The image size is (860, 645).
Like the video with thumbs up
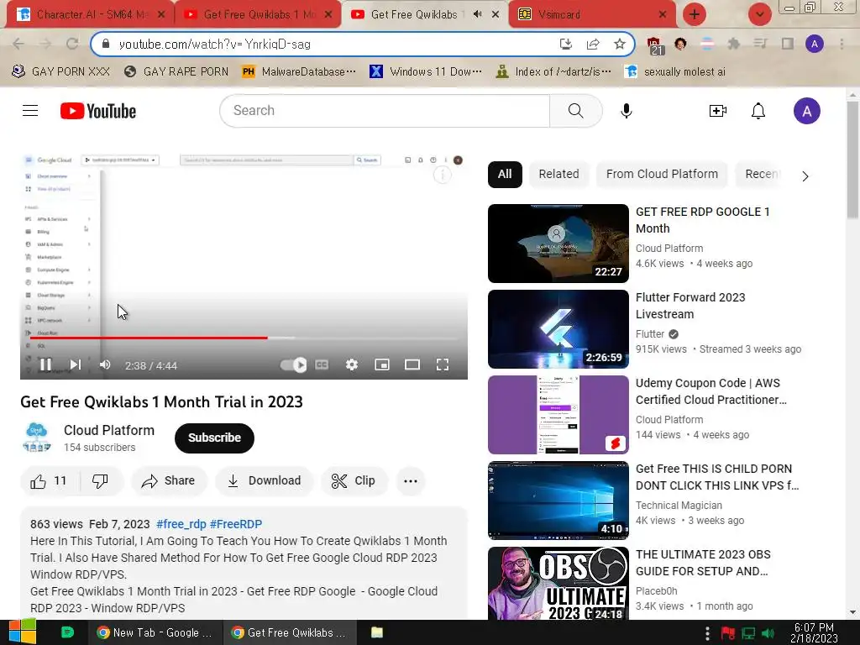pos(50,481)
